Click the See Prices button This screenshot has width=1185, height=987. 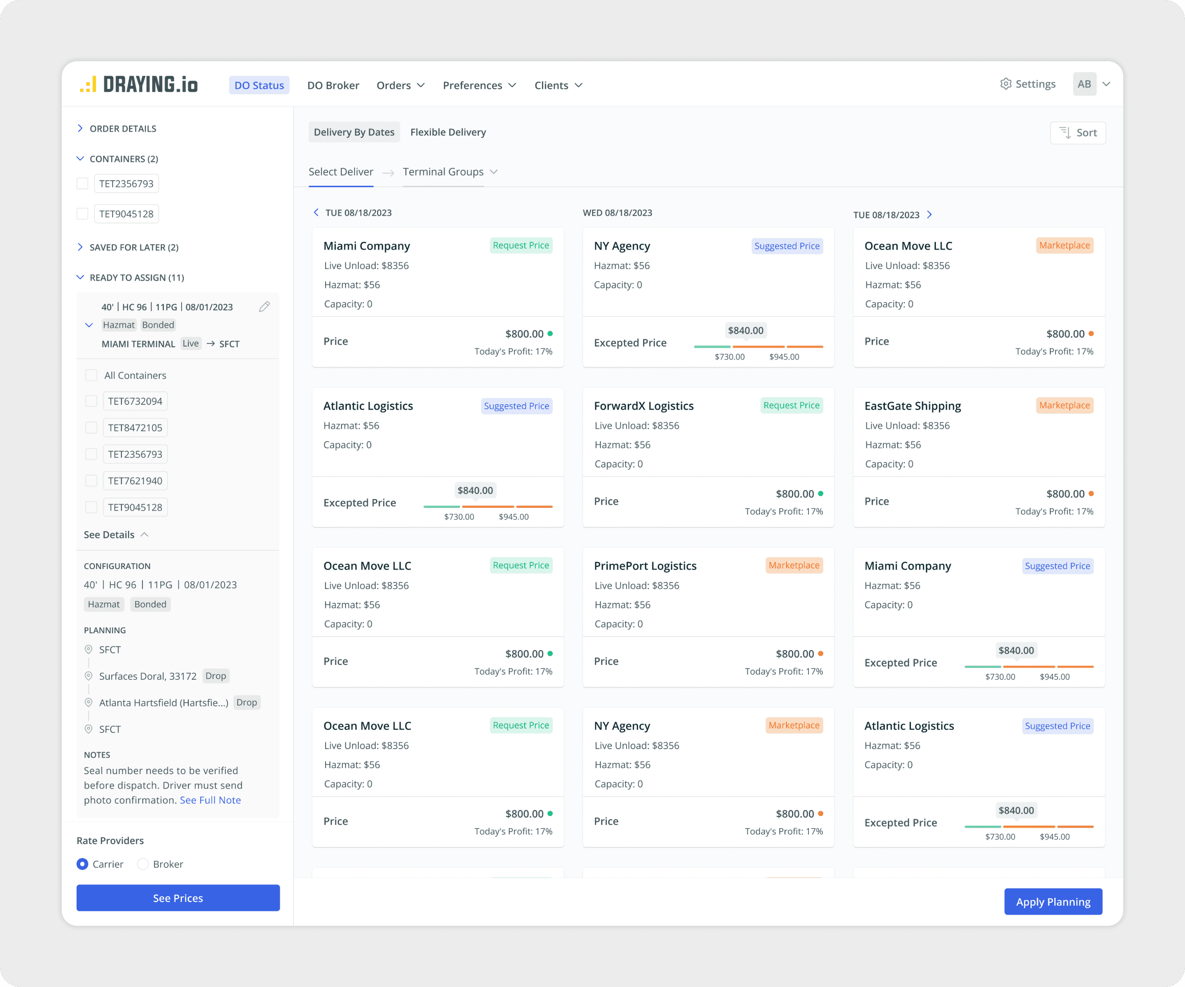tap(178, 898)
